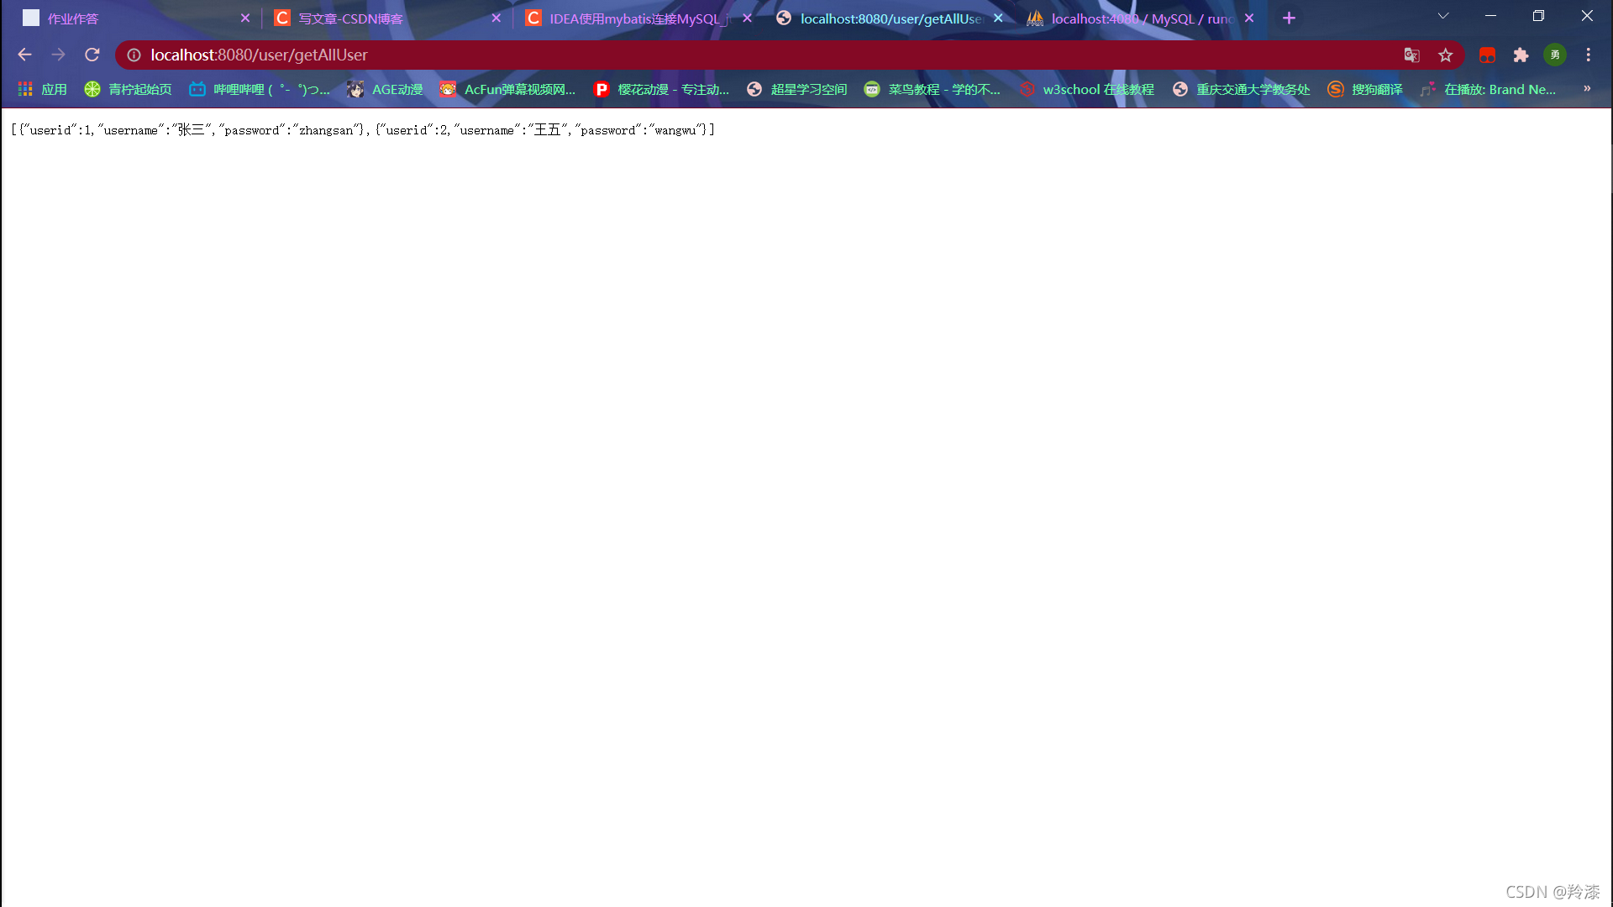The image size is (1613, 907).
Task: Open Chrome's three-dot menu
Action: pos(1588,55)
